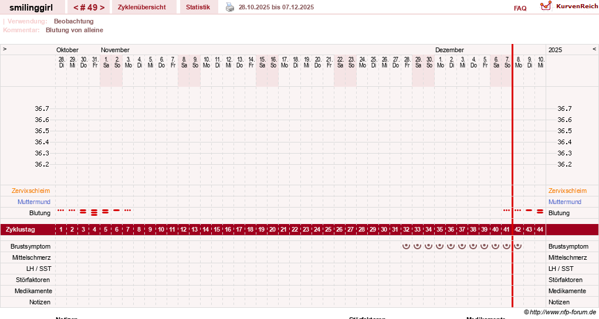The image size is (599, 319).
Task: Open the FAQ link
Action: [x=520, y=8]
